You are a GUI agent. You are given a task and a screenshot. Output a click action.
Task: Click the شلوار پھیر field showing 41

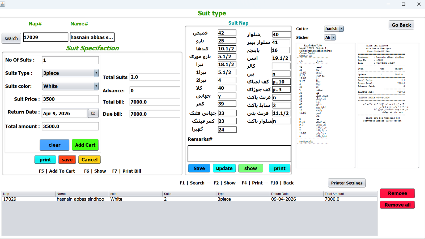tap(281, 42)
